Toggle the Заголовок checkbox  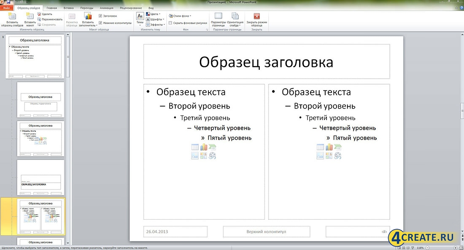(x=100, y=16)
